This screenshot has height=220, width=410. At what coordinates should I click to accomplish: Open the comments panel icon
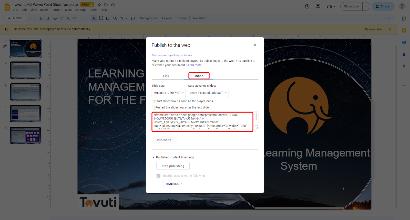click(x=318, y=6)
